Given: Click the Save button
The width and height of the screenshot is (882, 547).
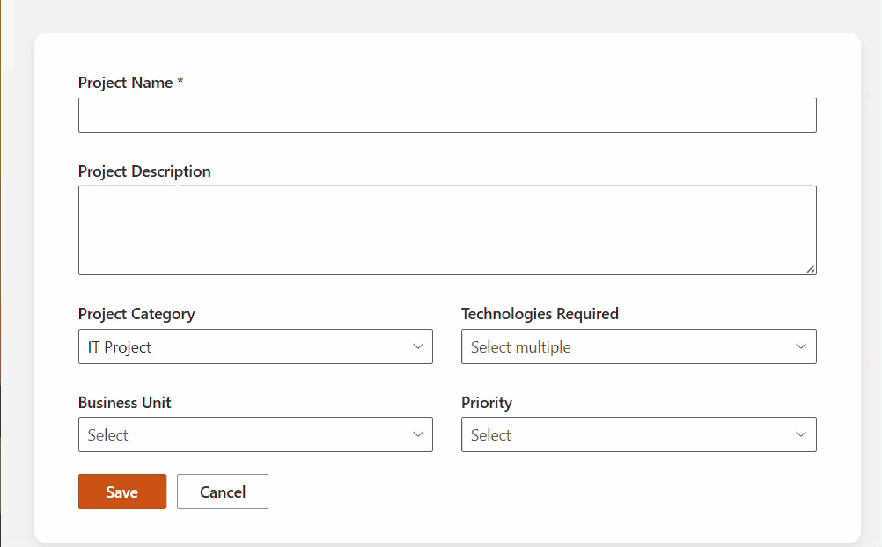Looking at the screenshot, I should point(122,492).
